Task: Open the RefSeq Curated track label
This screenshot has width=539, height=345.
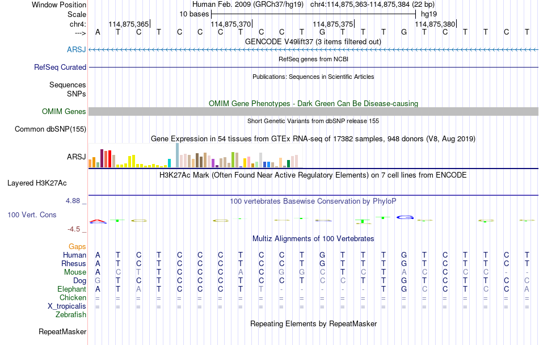Action: tap(60, 67)
